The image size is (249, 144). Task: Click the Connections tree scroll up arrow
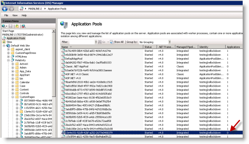(54, 31)
